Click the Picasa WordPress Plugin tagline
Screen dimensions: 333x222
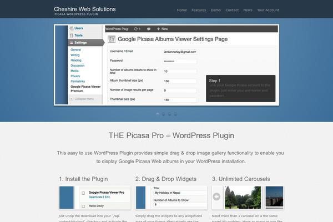[76, 14]
